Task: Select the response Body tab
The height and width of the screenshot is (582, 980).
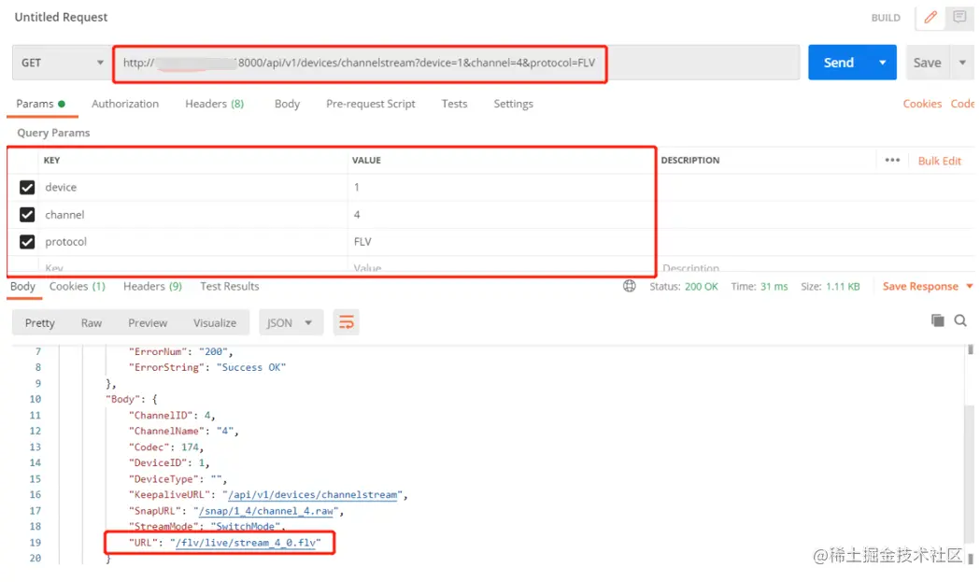Action: (22, 286)
